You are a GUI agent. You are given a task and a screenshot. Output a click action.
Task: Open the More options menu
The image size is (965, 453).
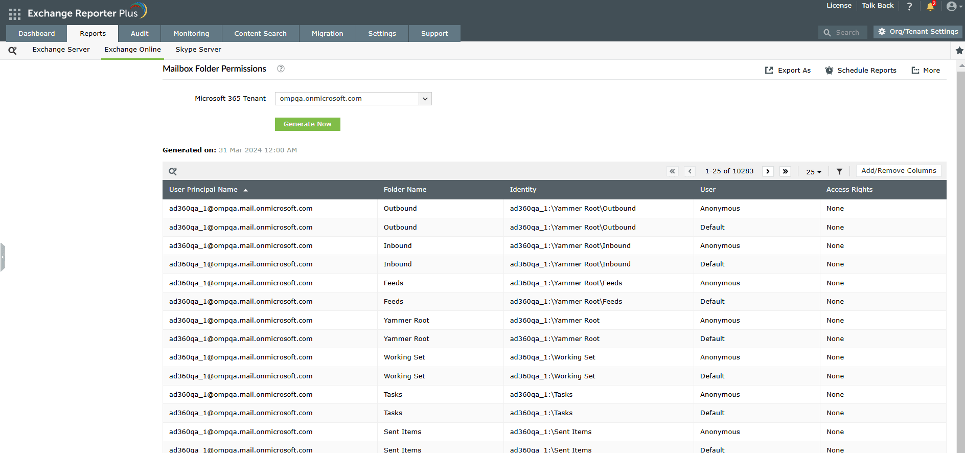click(926, 71)
